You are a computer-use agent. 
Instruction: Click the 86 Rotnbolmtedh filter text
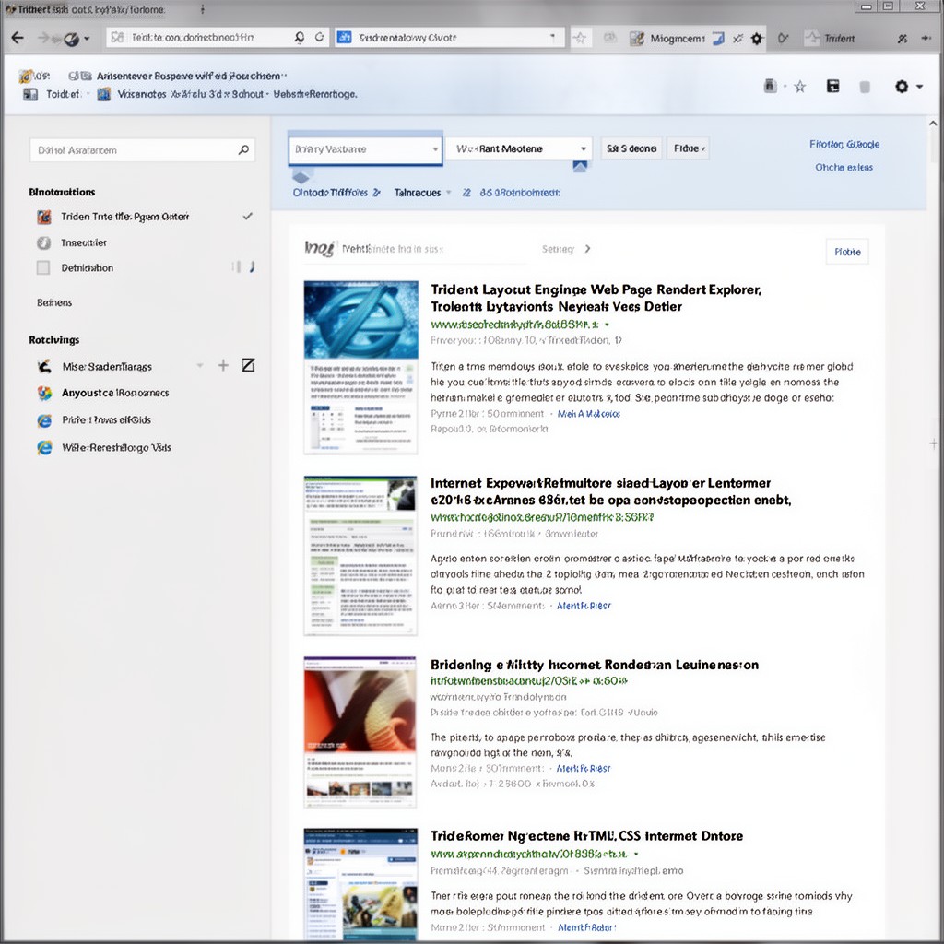click(x=520, y=193)
